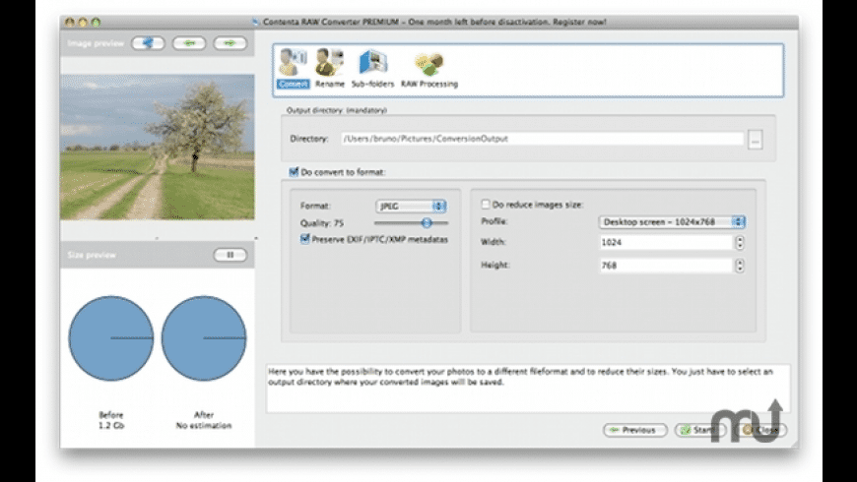Open the Sub-folders tab icon
This screenshot has height=482, width=857.
point(372,68)
